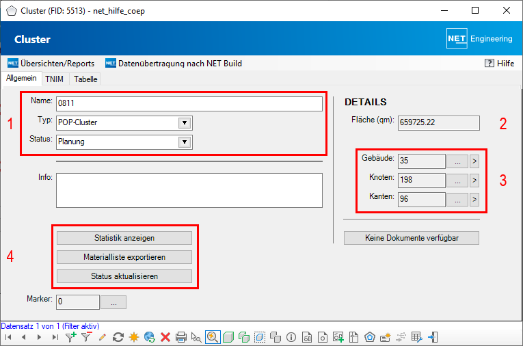Click into the Info text area
Image resolution: width=523 pixels, height=346 pixels.
click(x=189, y=190)
